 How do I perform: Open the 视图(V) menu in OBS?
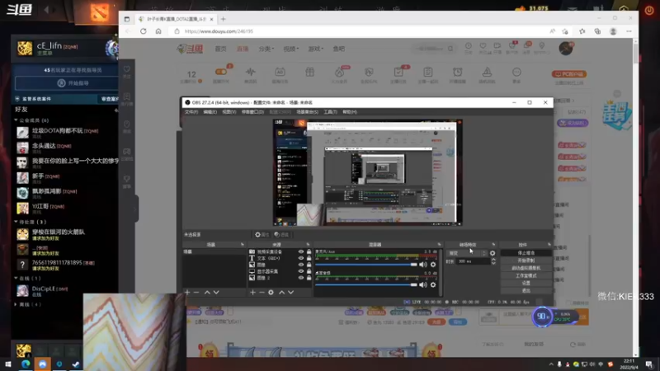pos(229,112)
